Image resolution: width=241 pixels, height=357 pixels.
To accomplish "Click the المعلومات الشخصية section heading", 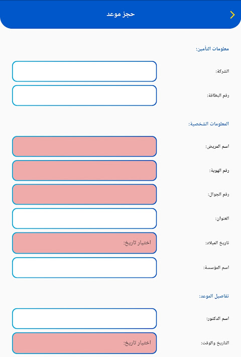I will pyautogui.click(x=208, y=124).
